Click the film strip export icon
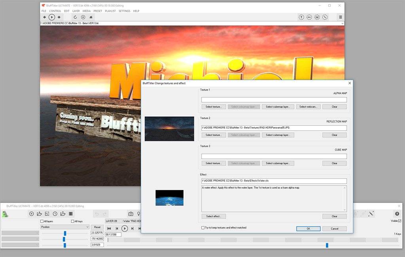The image size is (405, 257). pyautogui.click(x=71, y=214)
